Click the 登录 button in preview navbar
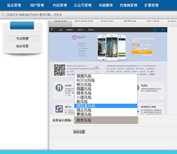This screenshot has height=154, width=177. [x=163, y=30]
